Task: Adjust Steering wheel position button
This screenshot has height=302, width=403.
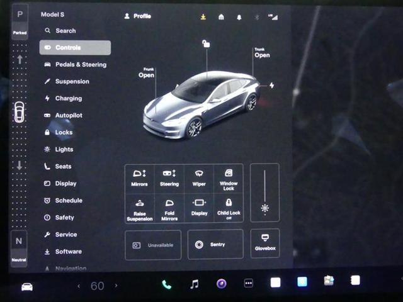Action: tap(169, 178)
